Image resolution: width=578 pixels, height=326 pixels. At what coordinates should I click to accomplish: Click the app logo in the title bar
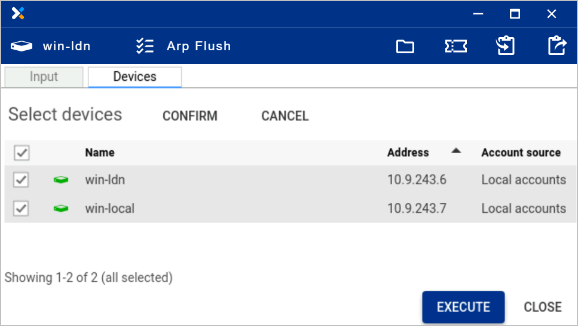click(x=18, y=14)
